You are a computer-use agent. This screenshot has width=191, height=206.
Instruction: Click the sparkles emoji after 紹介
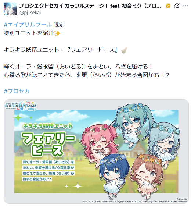57,33
